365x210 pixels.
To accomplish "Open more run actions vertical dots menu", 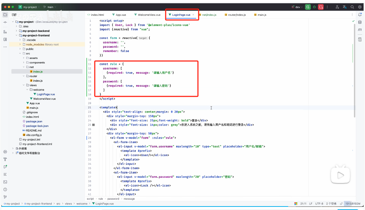I will pos(327,7).
